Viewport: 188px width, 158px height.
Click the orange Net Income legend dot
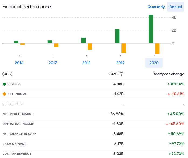(4, 94)
